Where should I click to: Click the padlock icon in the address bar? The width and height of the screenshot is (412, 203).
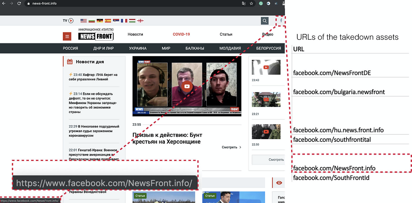29,3
